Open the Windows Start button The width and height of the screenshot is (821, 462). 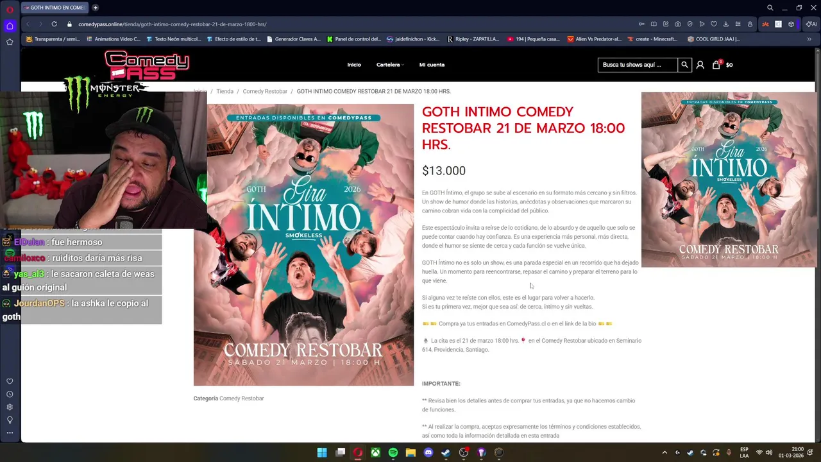[x=322, y=452]
